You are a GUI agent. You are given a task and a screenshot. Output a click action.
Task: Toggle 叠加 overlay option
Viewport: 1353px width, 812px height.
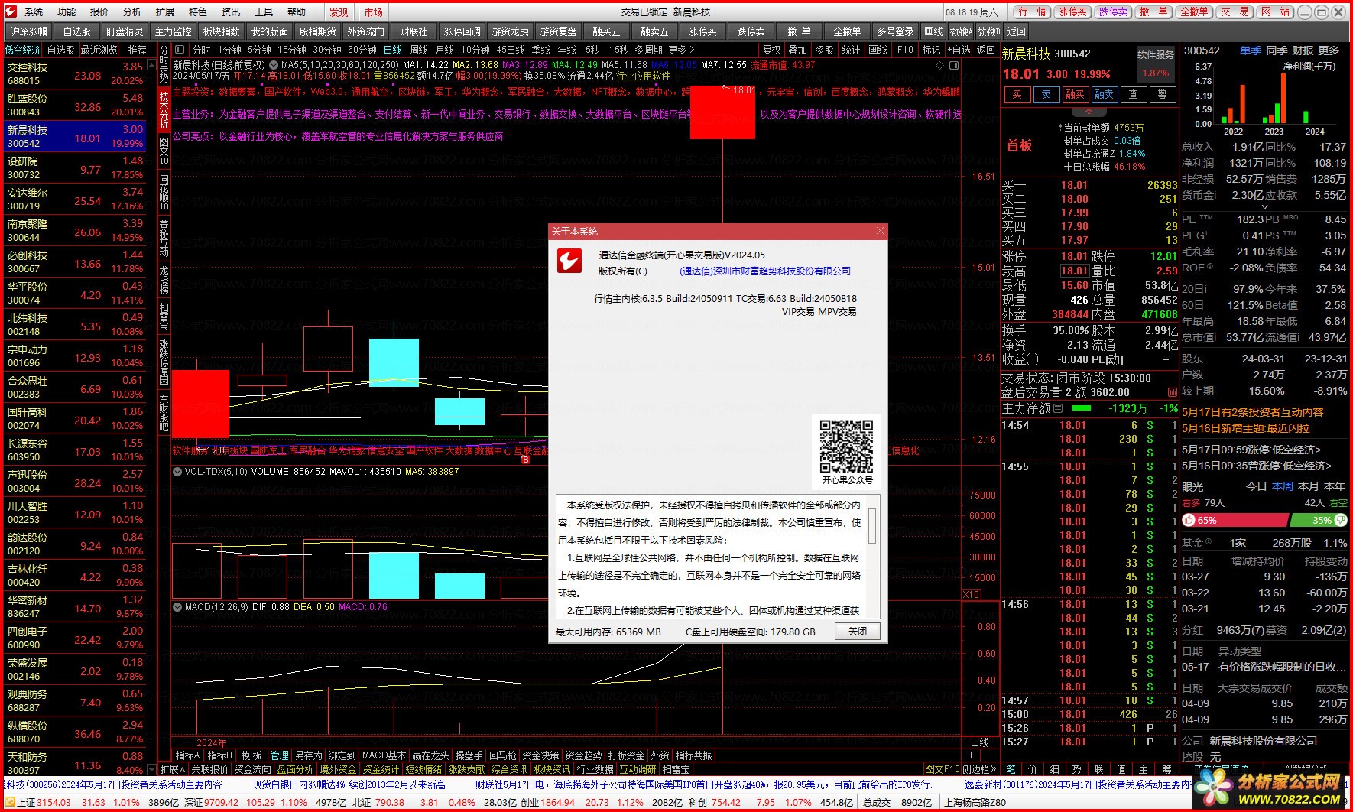797,50
